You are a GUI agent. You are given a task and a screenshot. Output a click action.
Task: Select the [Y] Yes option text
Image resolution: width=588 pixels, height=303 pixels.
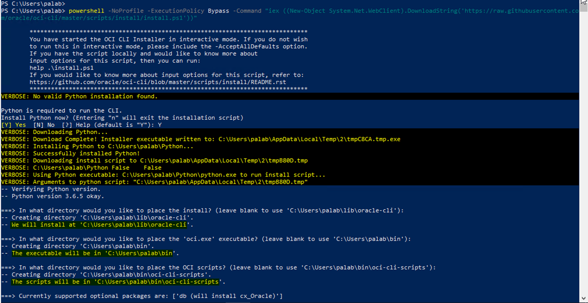point(13,125)
